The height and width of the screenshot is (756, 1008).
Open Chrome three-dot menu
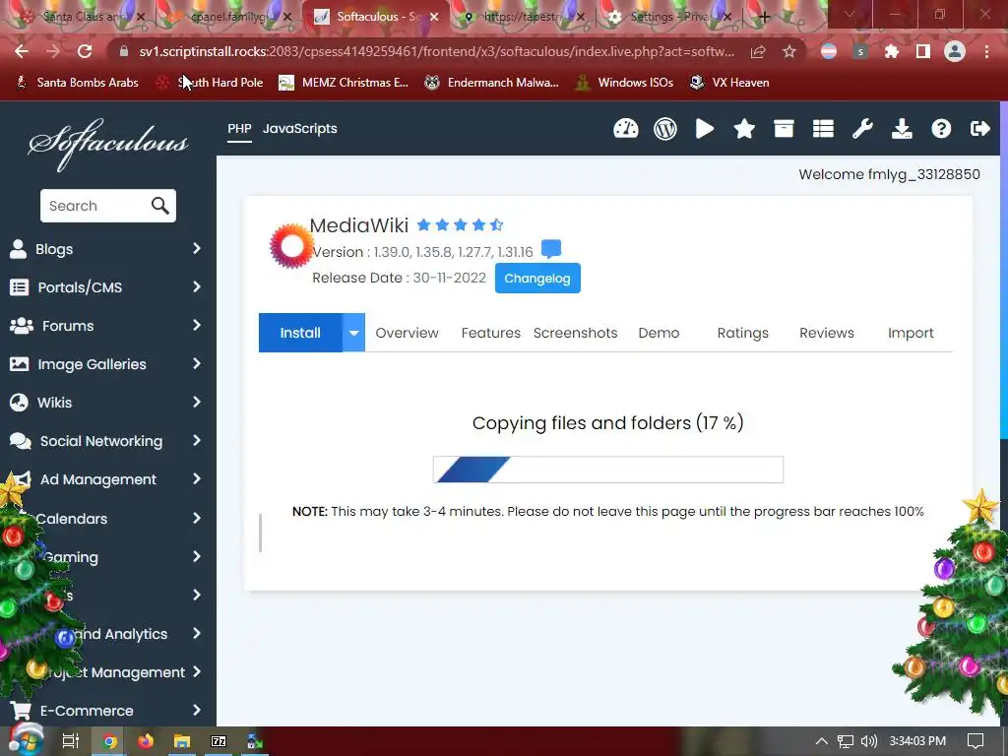pyautogui.click(x=986, y=51)
